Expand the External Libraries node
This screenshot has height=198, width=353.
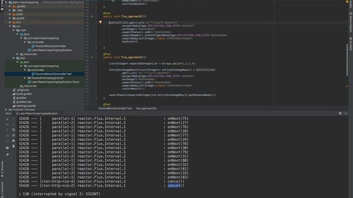pos(6,110)
